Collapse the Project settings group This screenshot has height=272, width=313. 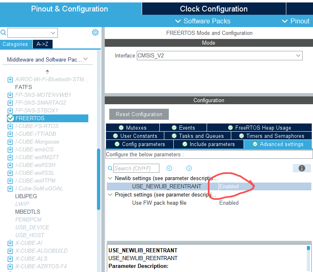pos(110,194)
